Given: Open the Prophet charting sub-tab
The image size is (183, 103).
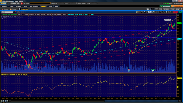Looking at the screenshot, I should point(13,9).
